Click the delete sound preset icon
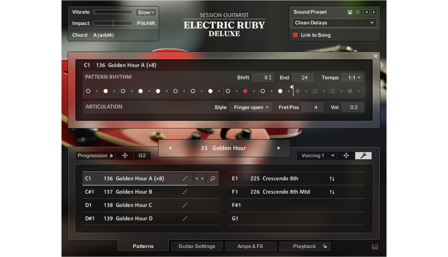Image resolution: width=448 pixels, height=257 pixels. 358,12
